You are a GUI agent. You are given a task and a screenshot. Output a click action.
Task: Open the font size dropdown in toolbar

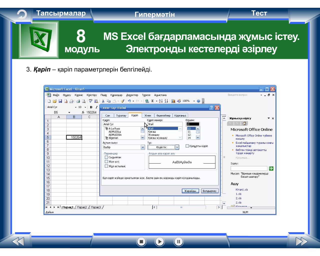pos(85,107)
